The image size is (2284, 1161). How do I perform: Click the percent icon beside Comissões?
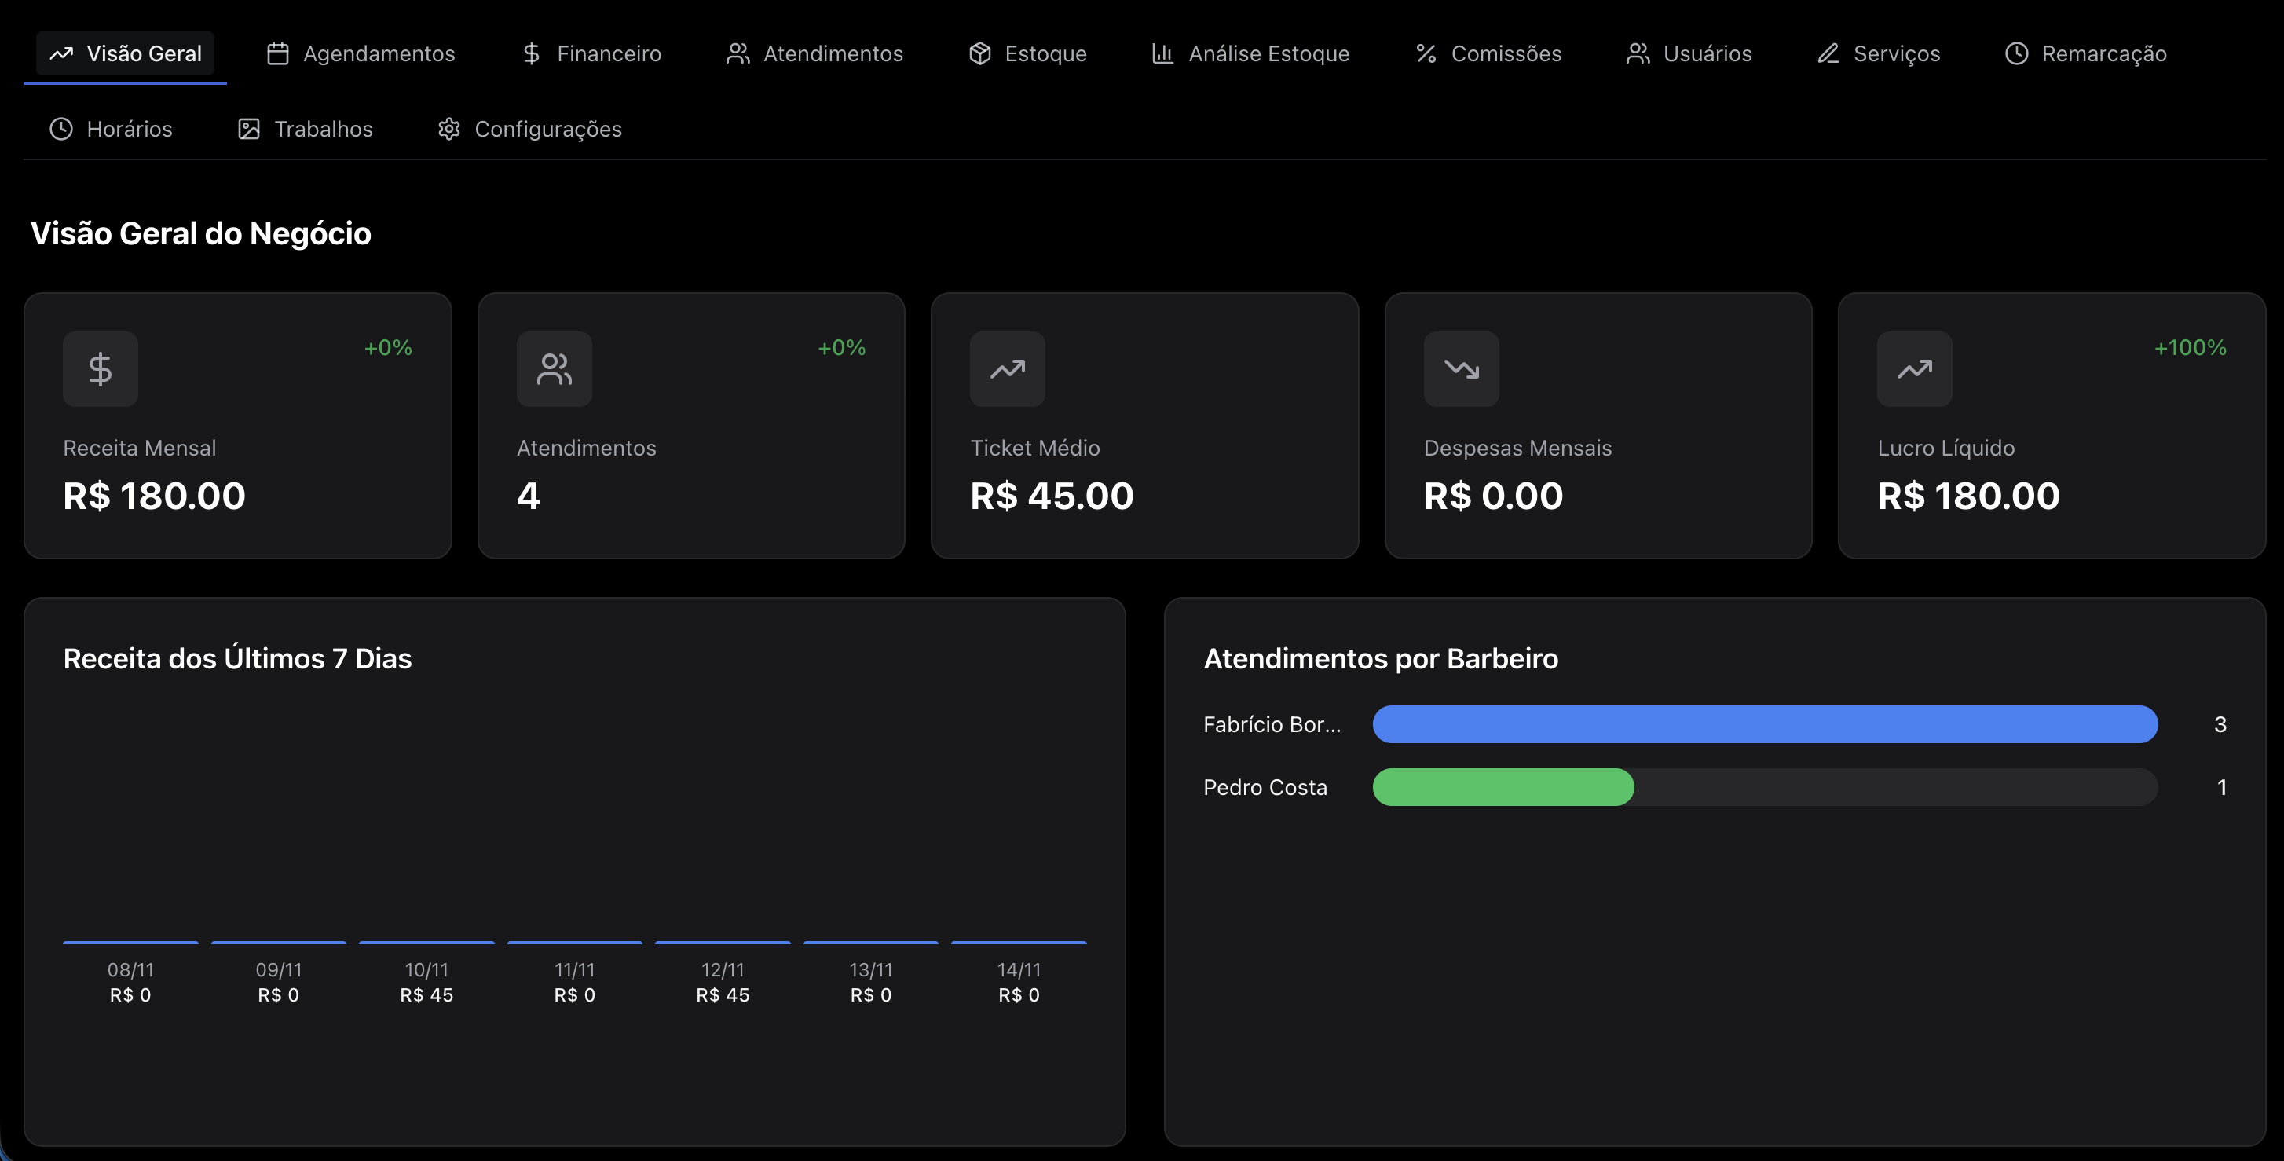click(x=1426, y=54)
